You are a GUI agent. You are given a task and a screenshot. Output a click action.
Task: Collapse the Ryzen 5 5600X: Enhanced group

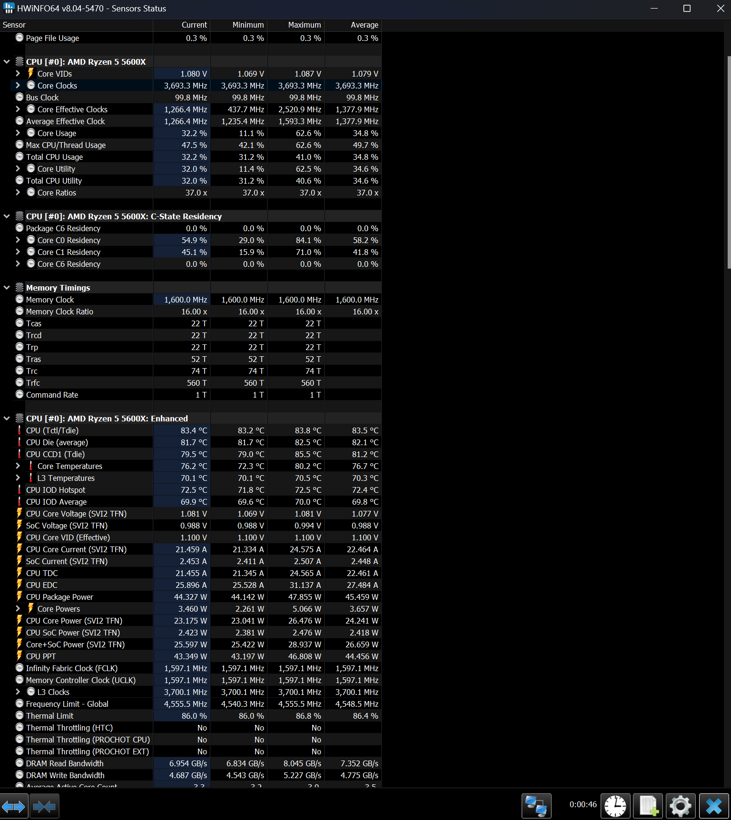coord(7,418)
